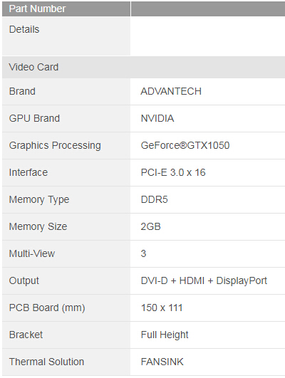Click the Part Number header cell
Viewport: 285px width, 378px height.
[x=66, y=9]
